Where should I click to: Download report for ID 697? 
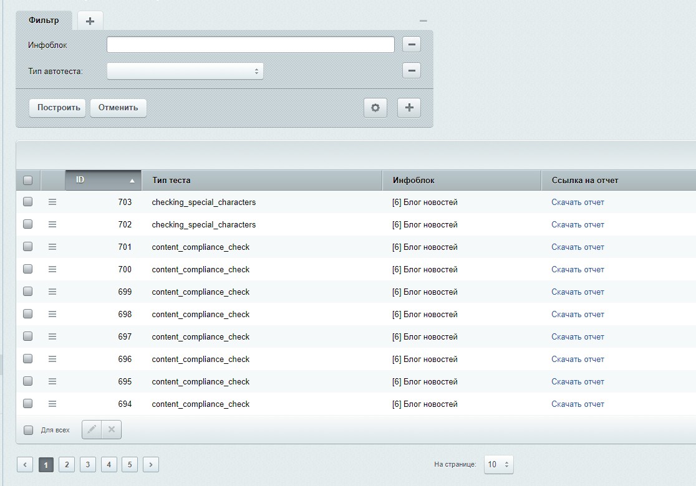578,337
